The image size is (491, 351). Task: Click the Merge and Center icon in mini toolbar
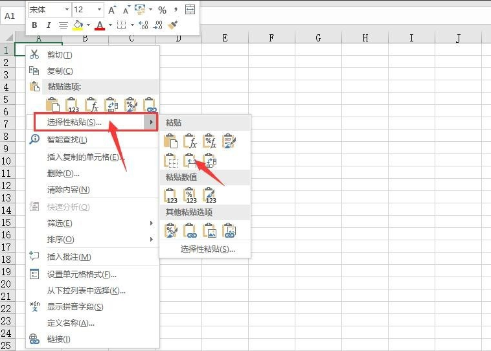click(x=190, y=10)
